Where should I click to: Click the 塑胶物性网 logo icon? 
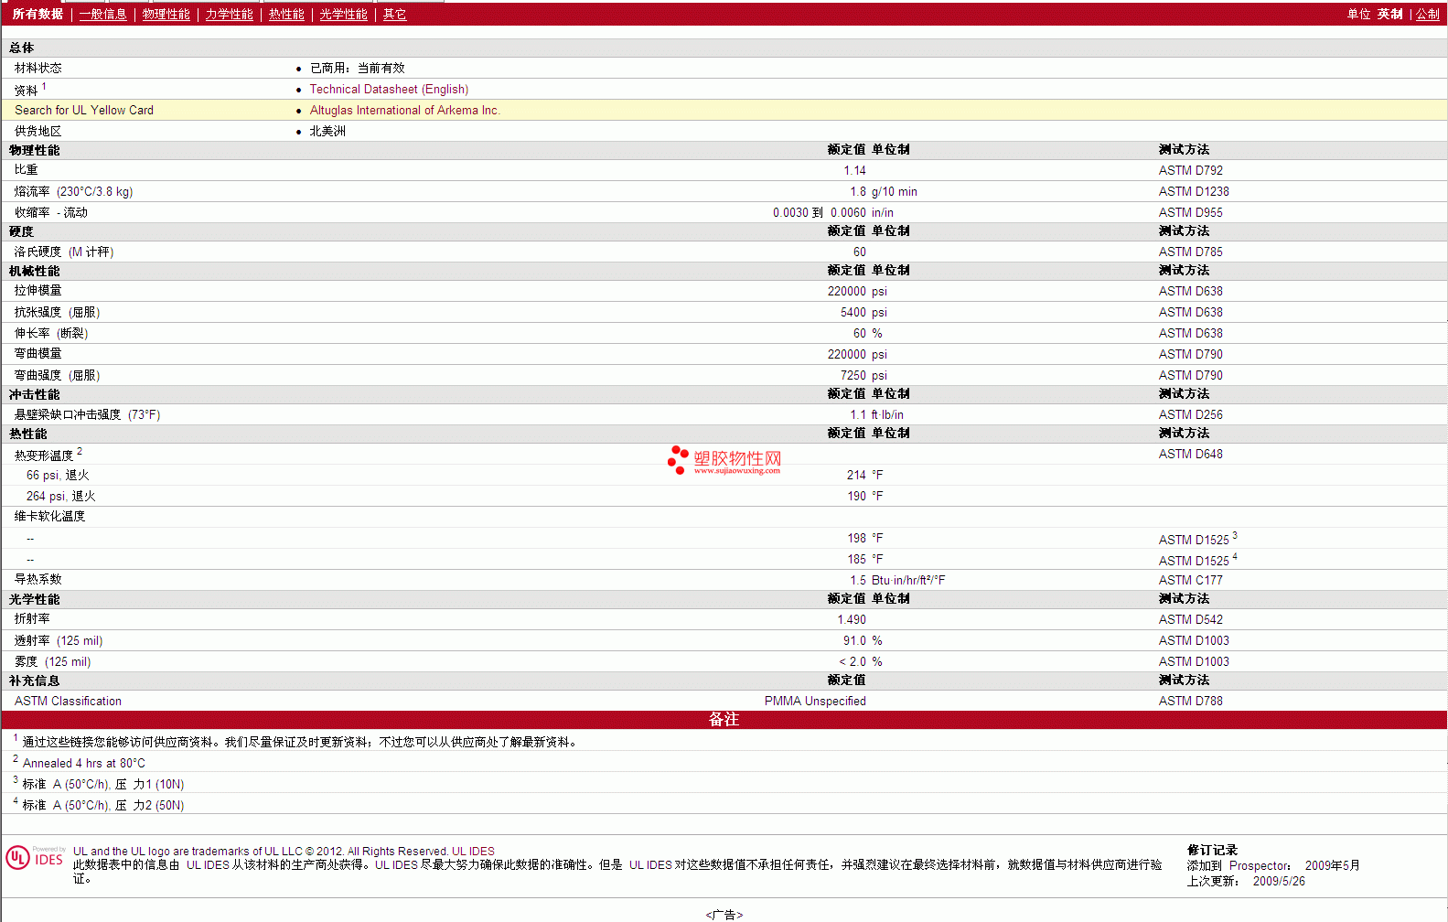(724, 460)
